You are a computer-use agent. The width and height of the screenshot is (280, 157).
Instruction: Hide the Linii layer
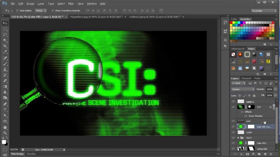pyautogui.click(x=233, y=121)
